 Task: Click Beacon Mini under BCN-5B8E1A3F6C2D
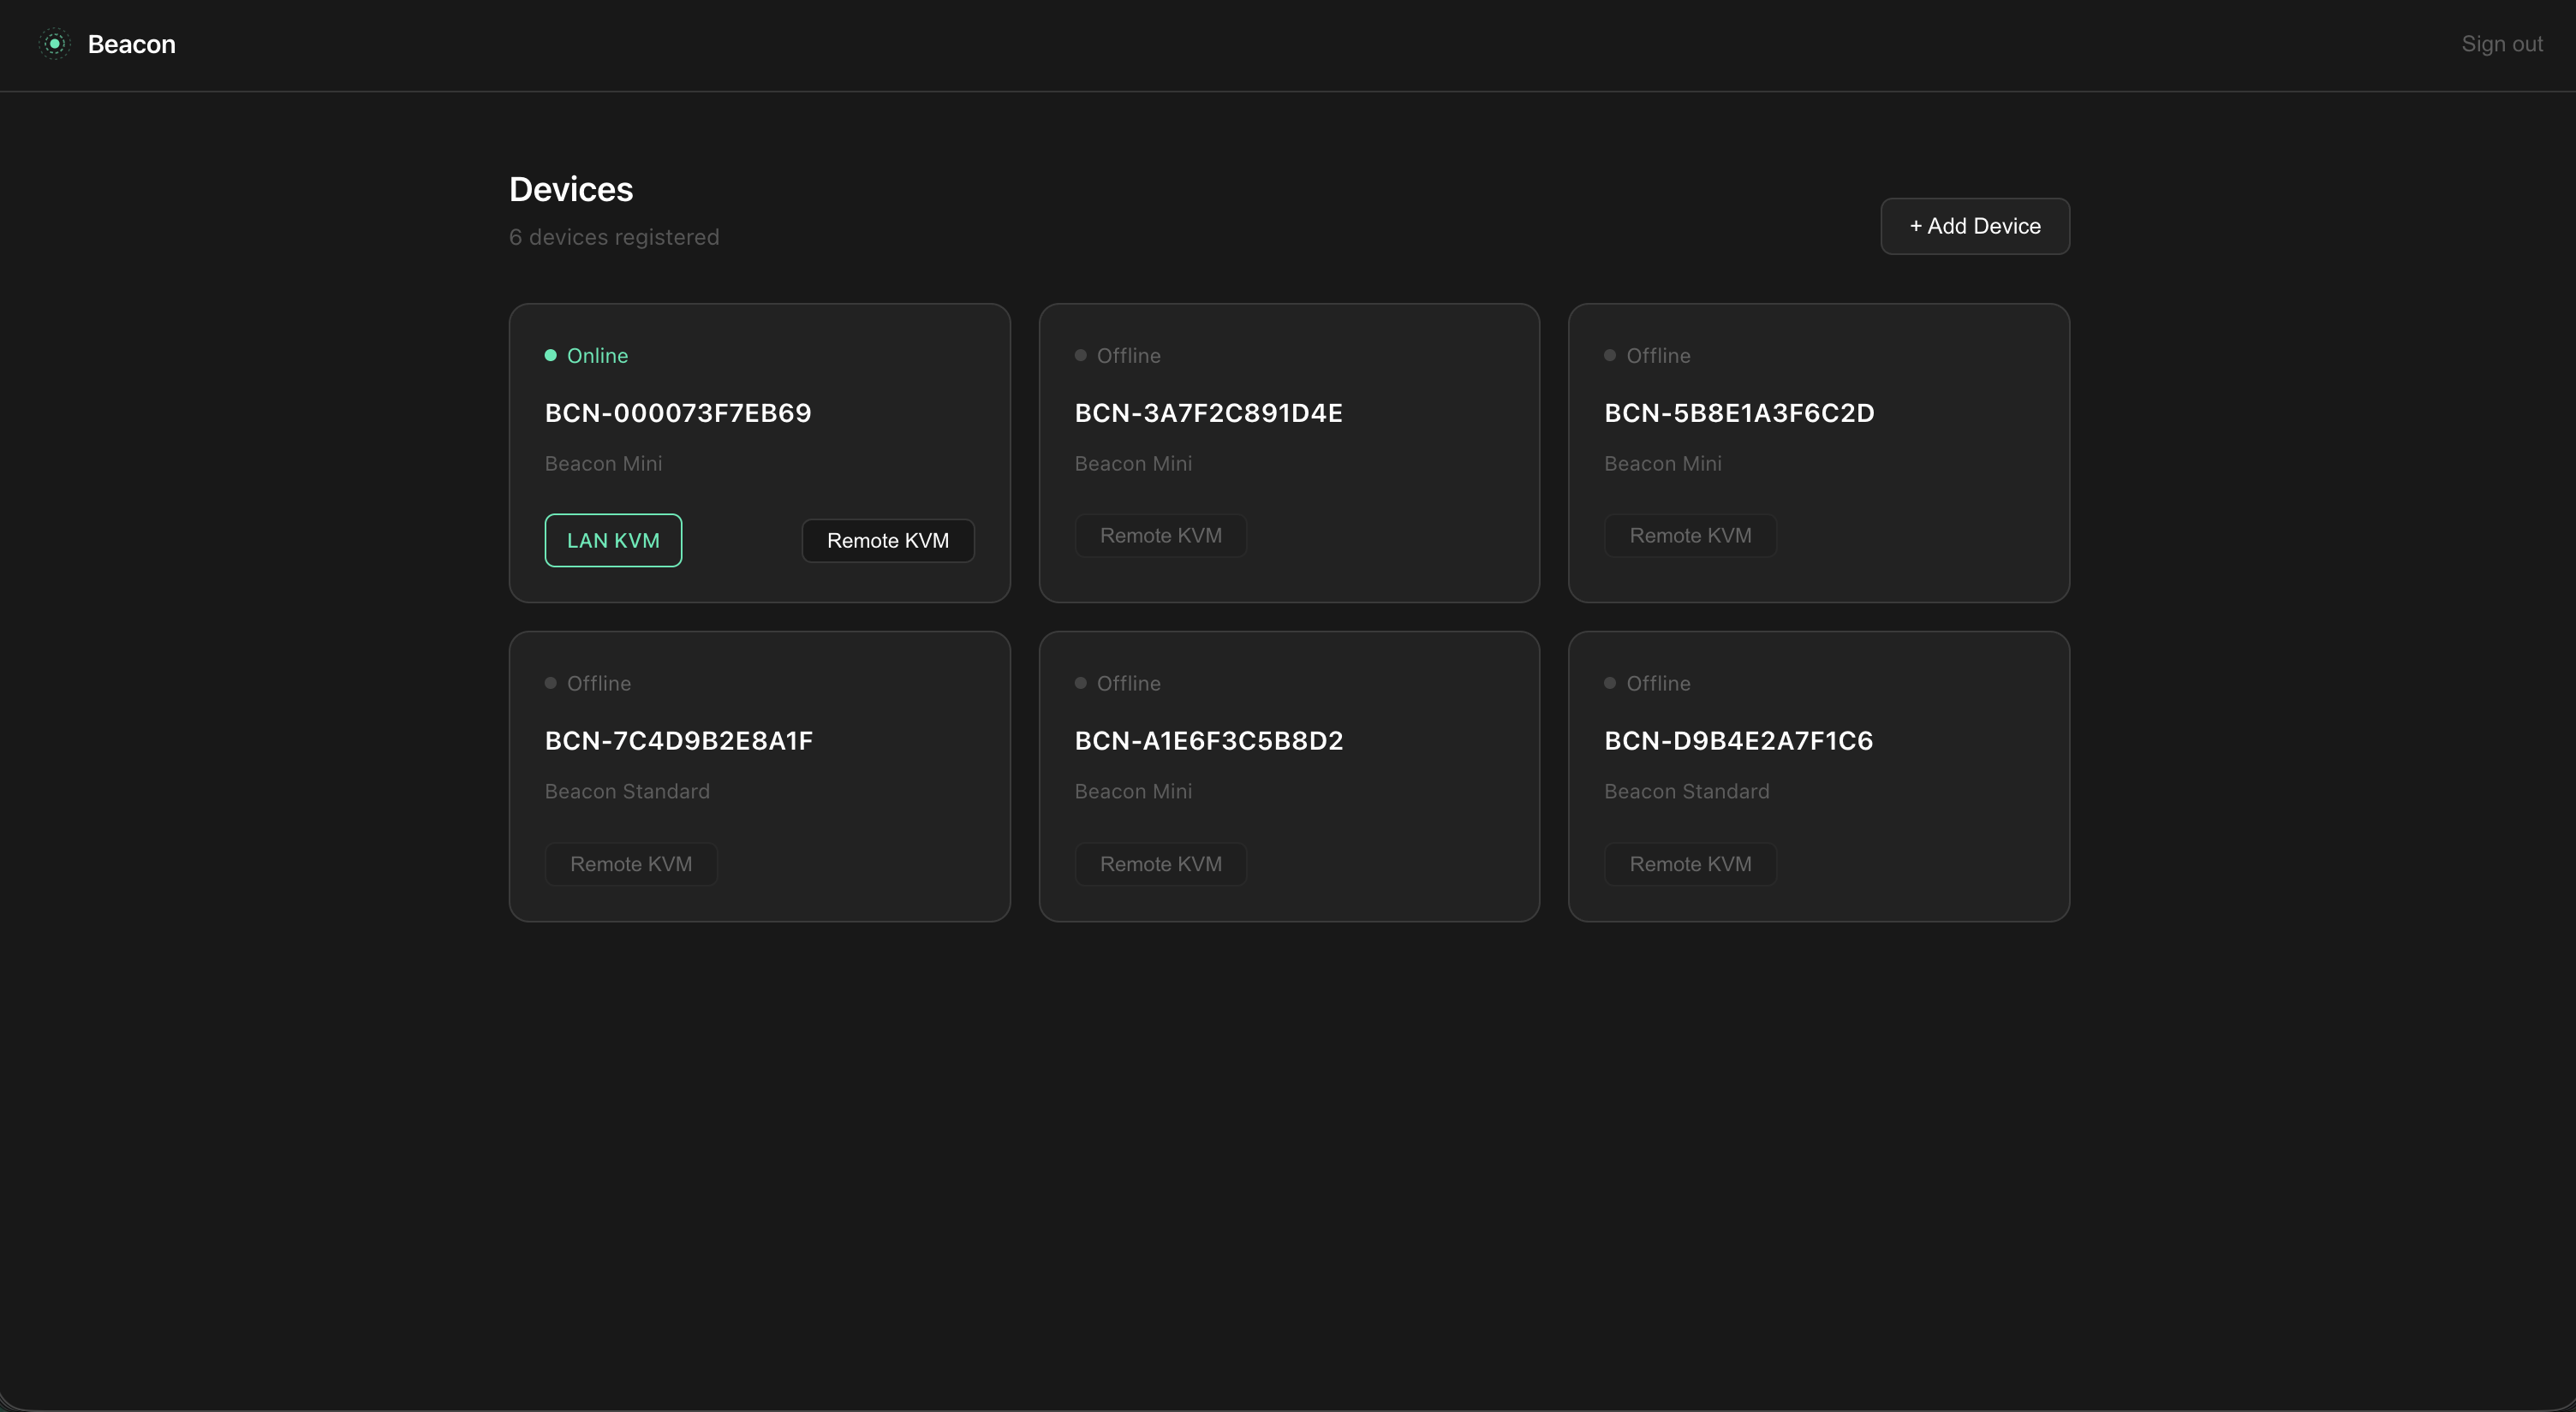(1663, 464)
